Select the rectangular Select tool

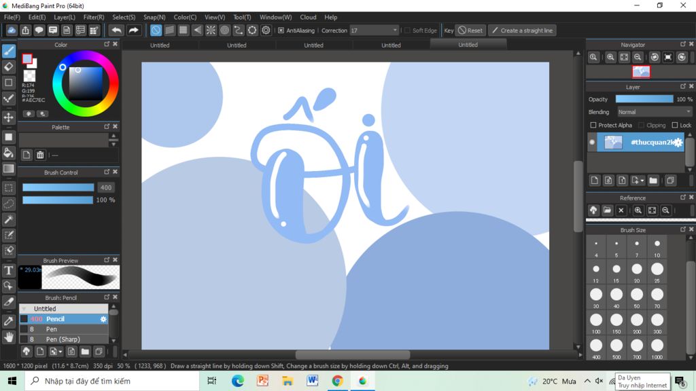click(x=9, y=188)
